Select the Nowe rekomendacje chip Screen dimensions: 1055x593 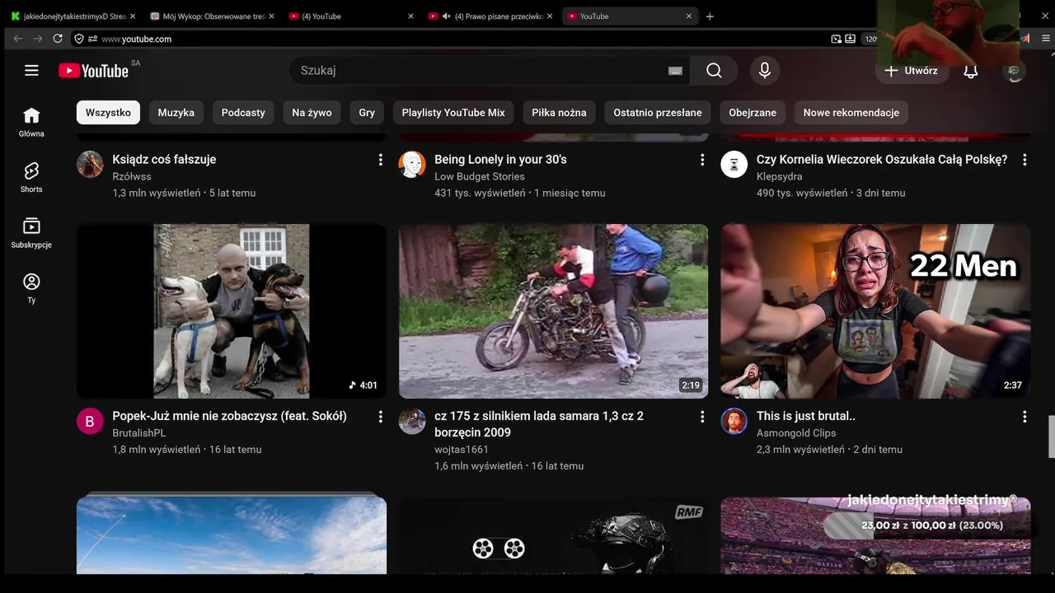[x=851, y=112]
